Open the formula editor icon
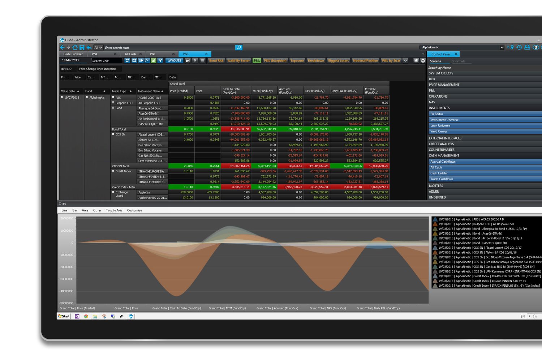This screenshot has width=542, height=356. [147, 60]
